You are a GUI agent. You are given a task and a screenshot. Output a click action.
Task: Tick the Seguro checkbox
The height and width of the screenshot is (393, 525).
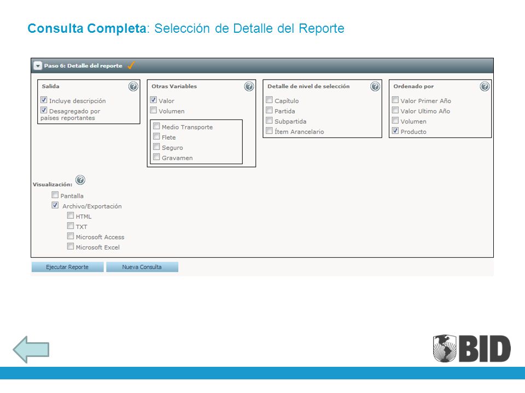click(156, 147)
